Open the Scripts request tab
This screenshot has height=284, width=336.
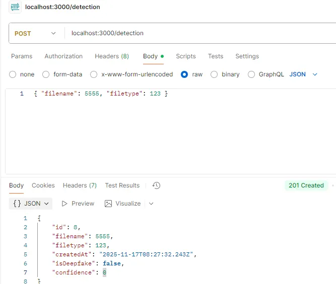click(186, 56)
